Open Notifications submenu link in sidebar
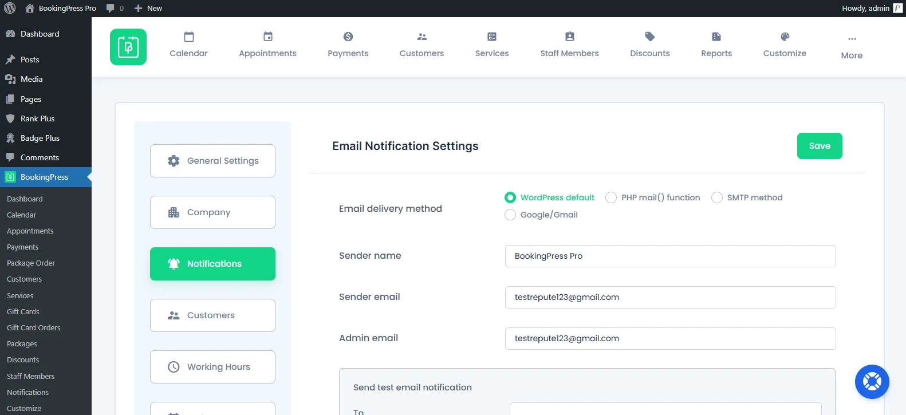The width and height of the screenshot is (906, 415). pyautogui.click(x=27, y=393)
